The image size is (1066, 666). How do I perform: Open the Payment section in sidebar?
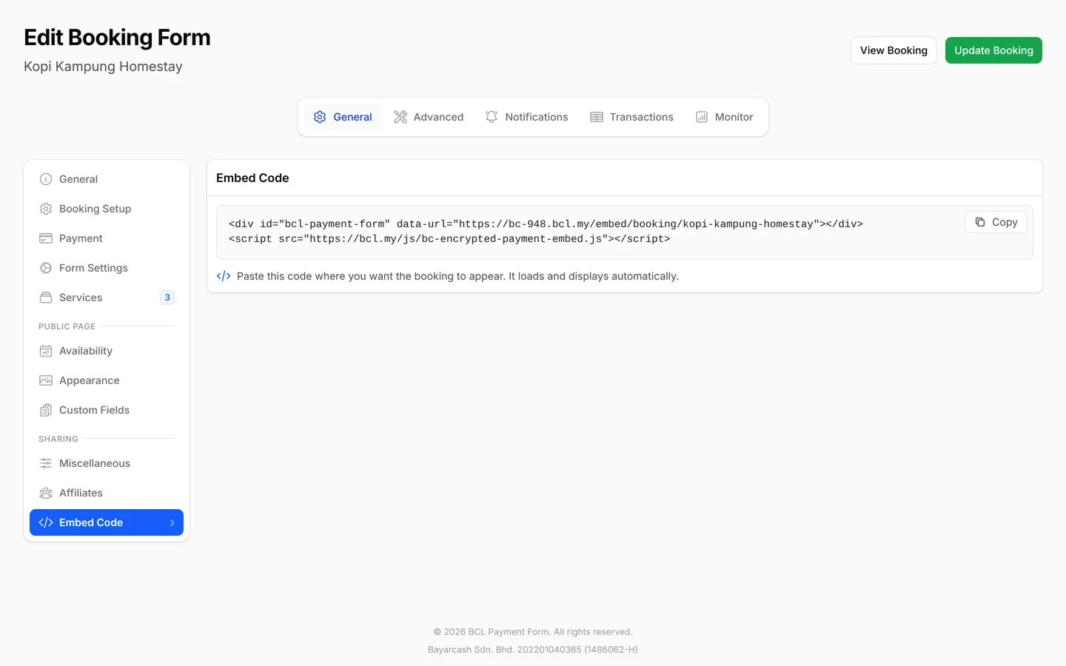[x=107, y=238]
